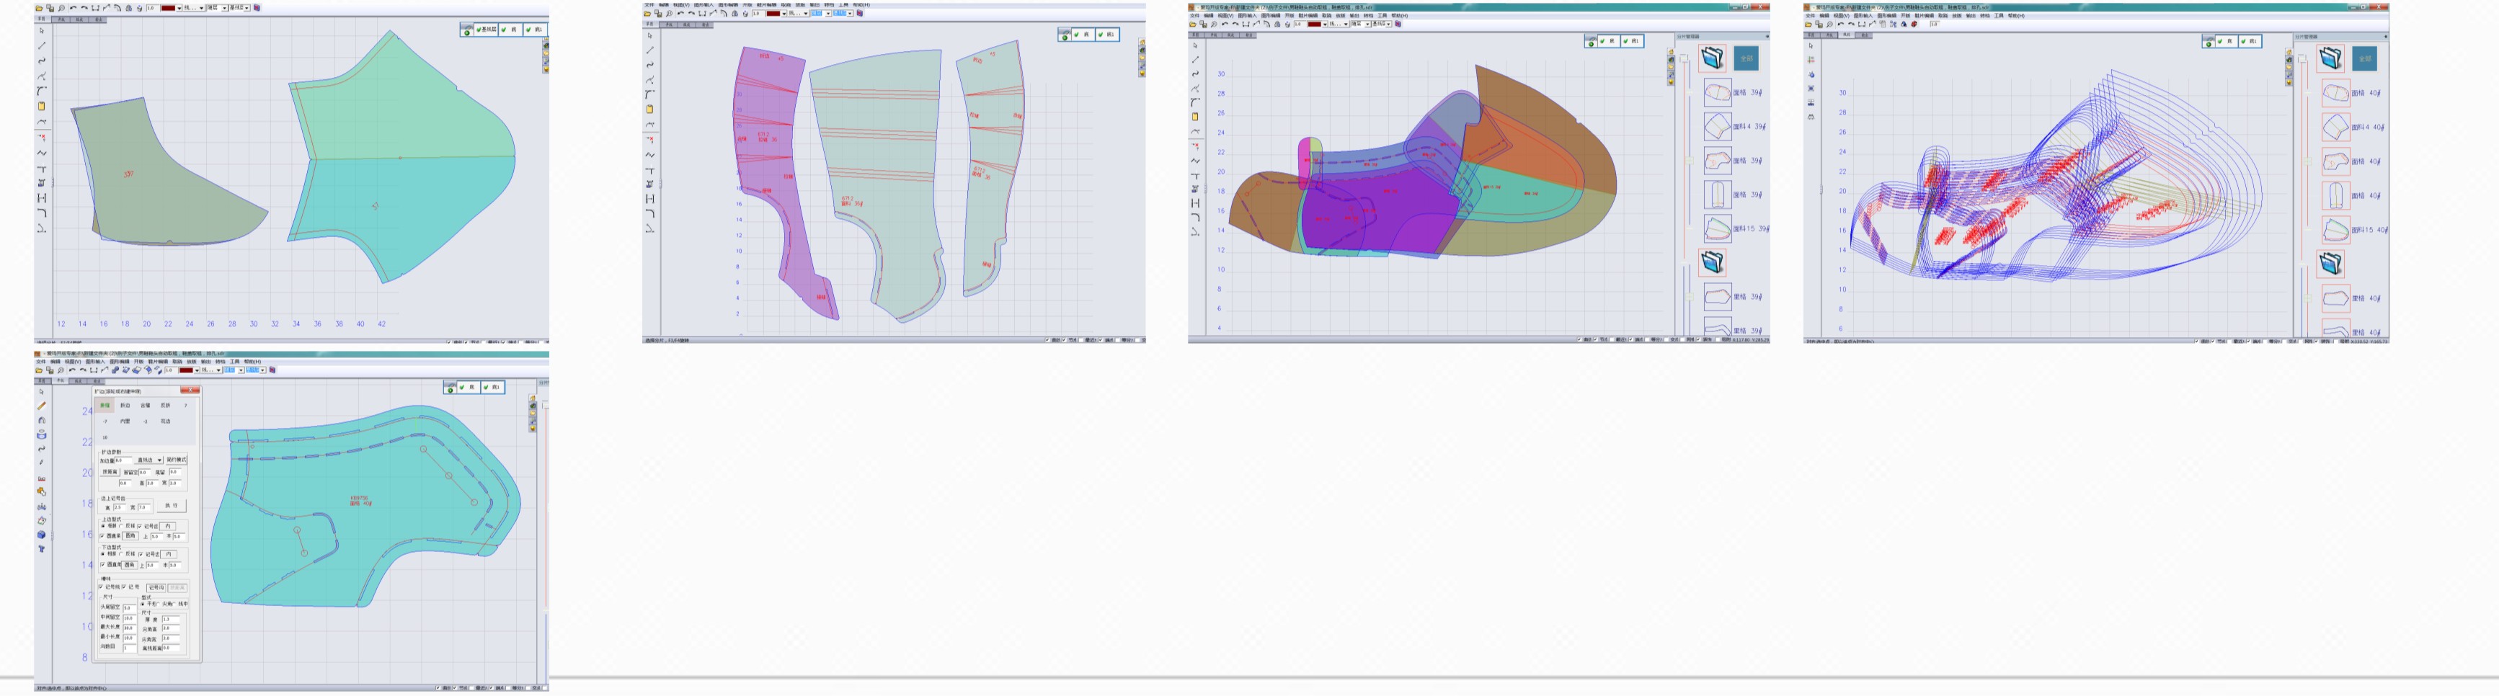The image size is (2499, 696).
Task: Toggle the 圆直角 checkbox under 下边型式
Action: (x=102, y=564)
